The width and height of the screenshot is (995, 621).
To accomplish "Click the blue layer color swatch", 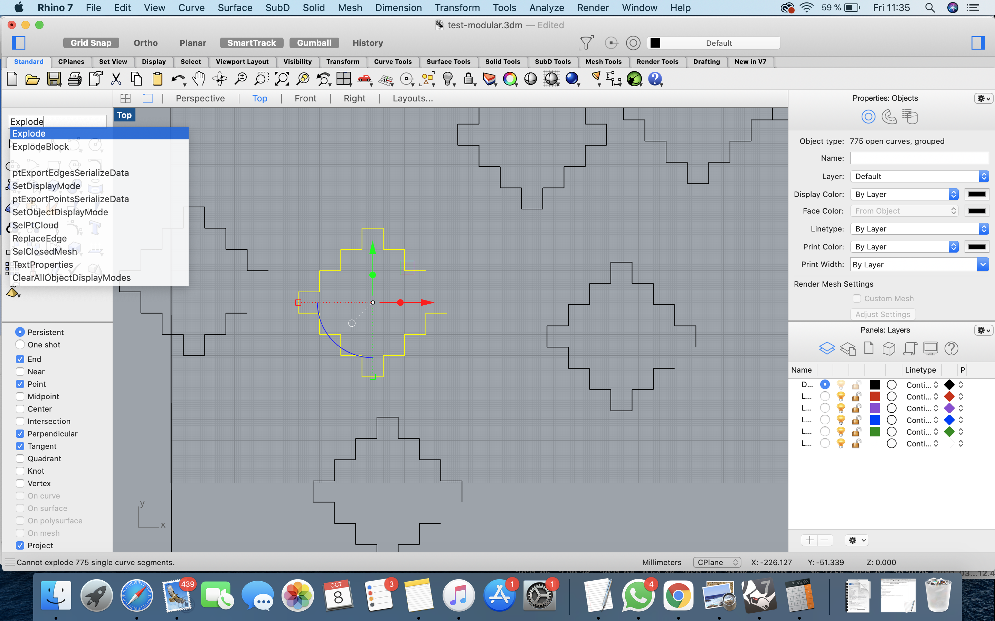I will [875, 420].
